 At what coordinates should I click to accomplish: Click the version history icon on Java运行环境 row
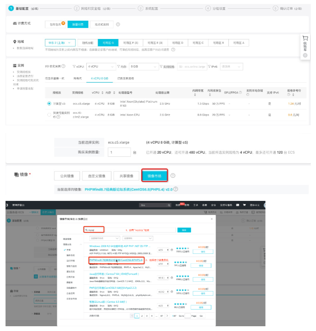[x=172, y=278]
